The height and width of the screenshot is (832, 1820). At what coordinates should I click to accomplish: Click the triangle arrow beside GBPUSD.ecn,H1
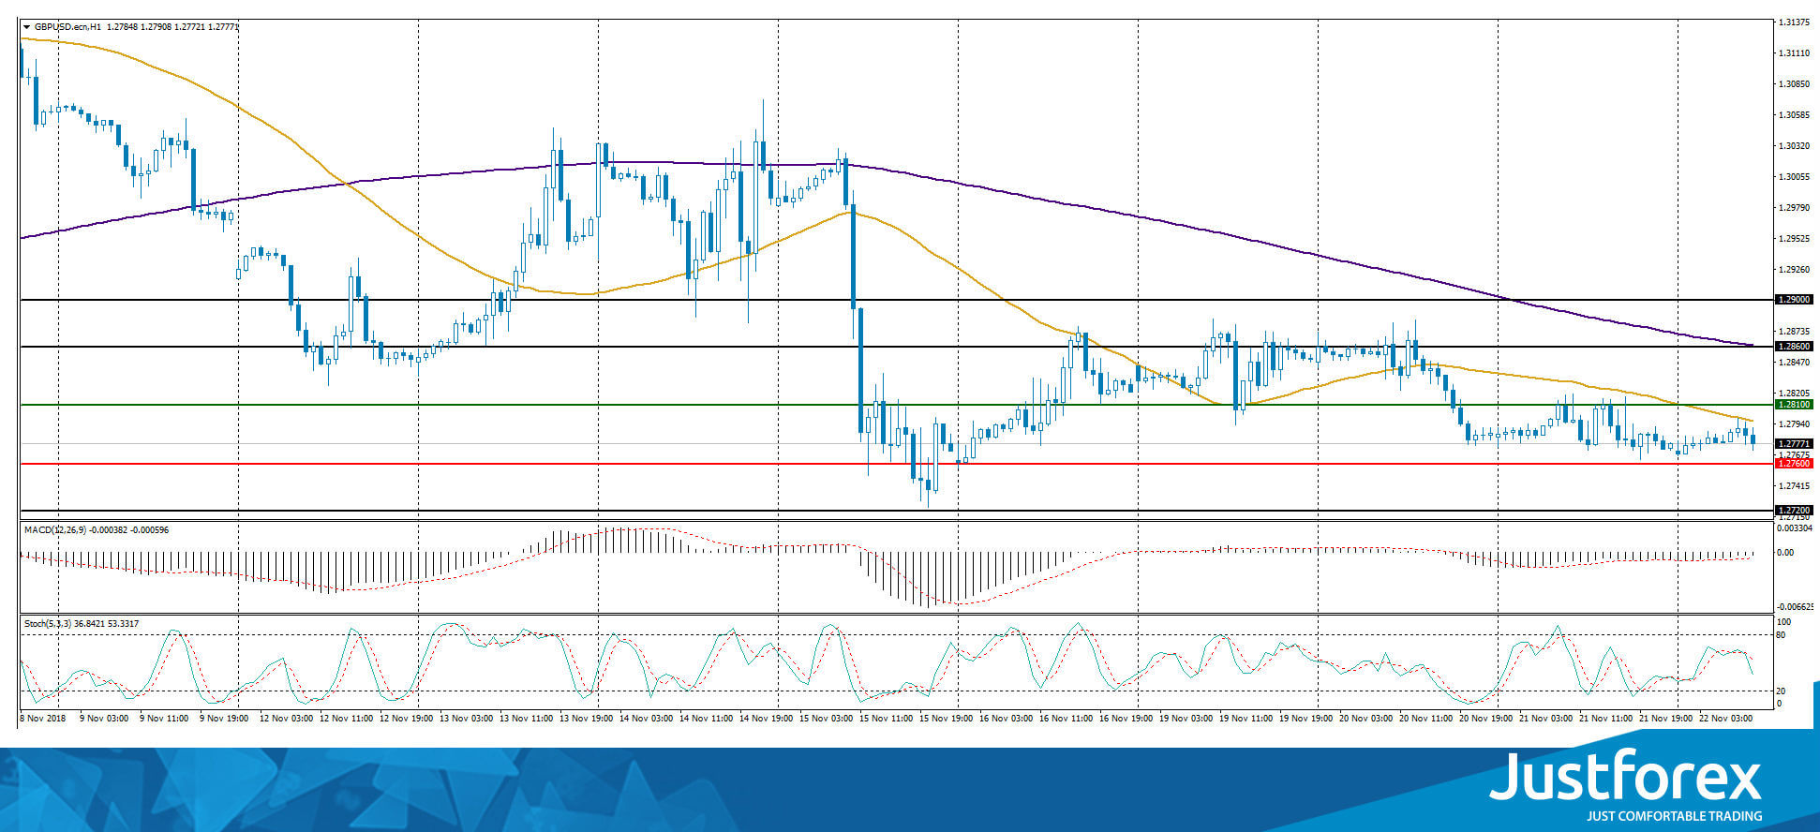(x=26, y=27)
